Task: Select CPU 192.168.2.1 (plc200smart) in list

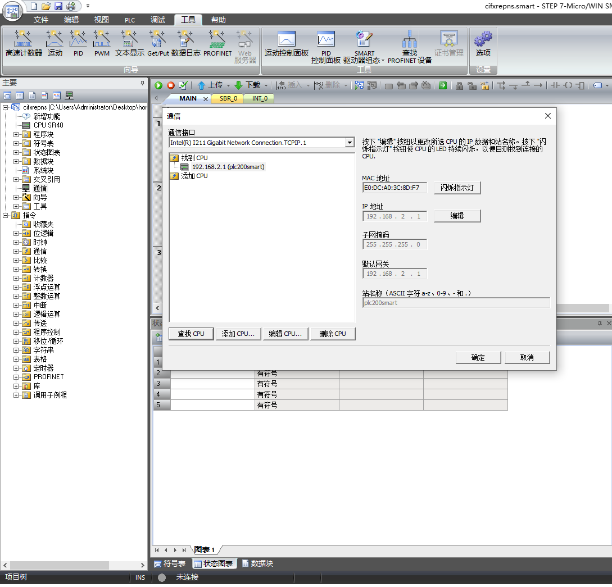Action: tap(228, 167)
